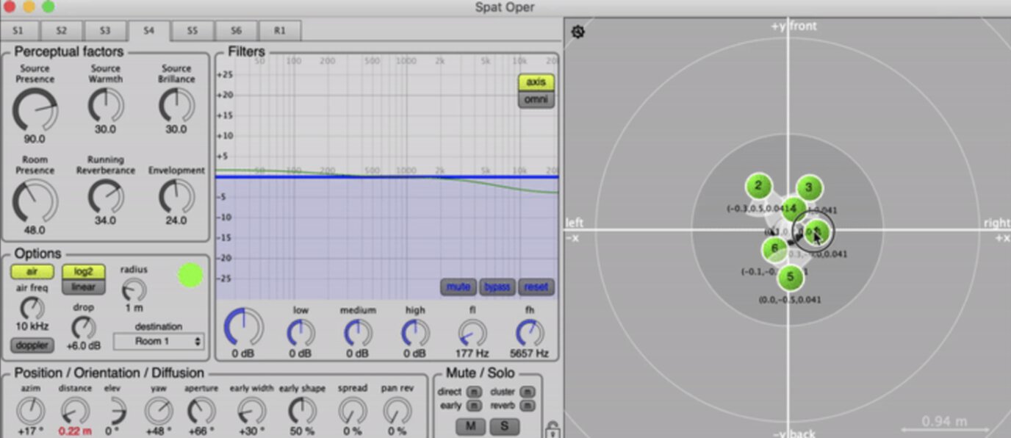Click the active S4 tab
Image resolution: width=1011 pixels, height=438 pixels.
[x=149, y=31]
